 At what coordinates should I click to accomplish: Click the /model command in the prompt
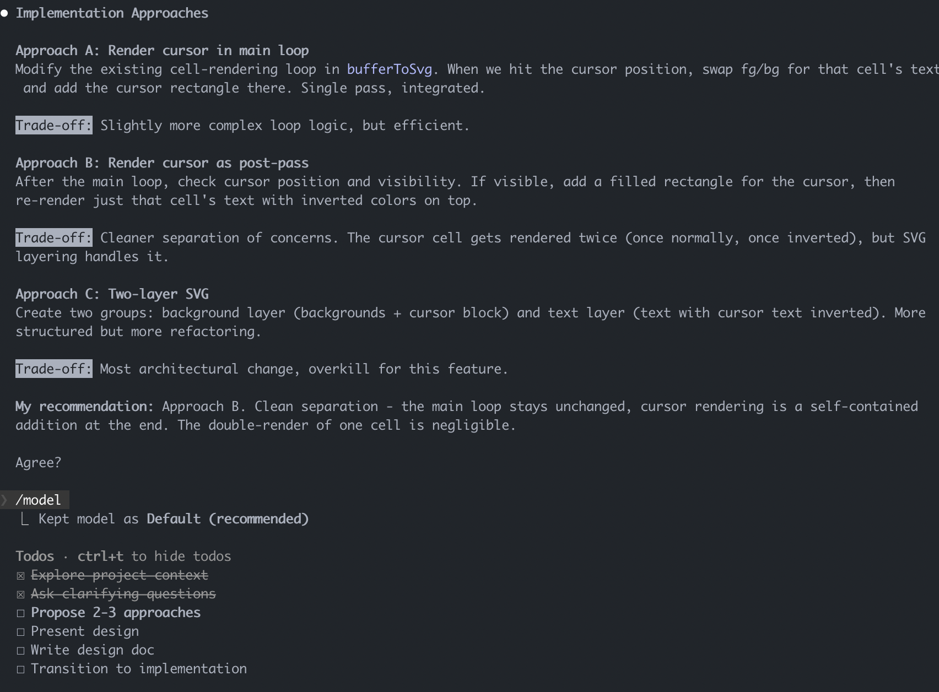pyautogui.click(x=39, y=500)
